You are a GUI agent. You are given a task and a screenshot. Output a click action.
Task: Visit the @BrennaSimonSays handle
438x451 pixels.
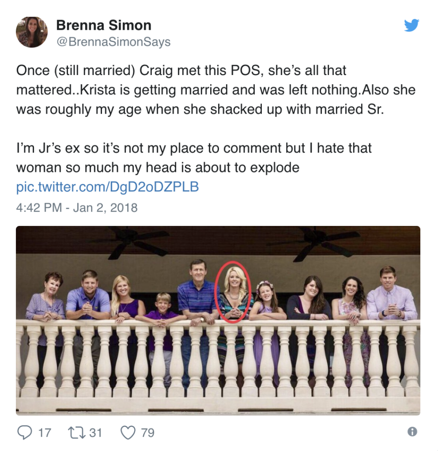click(x=113, y=42)
